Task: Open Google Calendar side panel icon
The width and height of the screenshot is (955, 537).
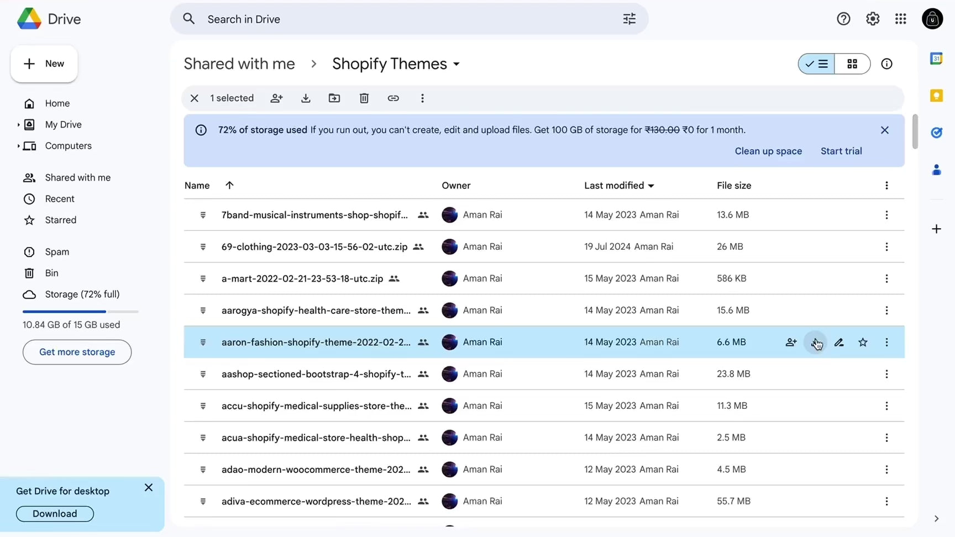Action: pos(936,59)
